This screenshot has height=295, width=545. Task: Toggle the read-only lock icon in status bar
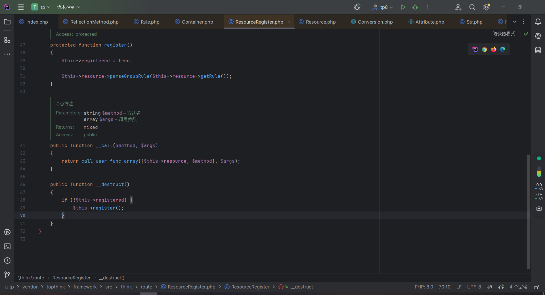(536, 287)
